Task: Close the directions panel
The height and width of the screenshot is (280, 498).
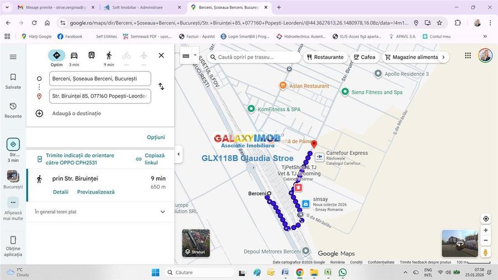Action: tap(161, 55)
